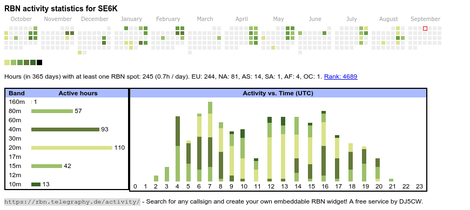Image resolution: width=470 pixels, height=210 pixels.
Task: Click the 80m band bar
Action: pos(52,111)
